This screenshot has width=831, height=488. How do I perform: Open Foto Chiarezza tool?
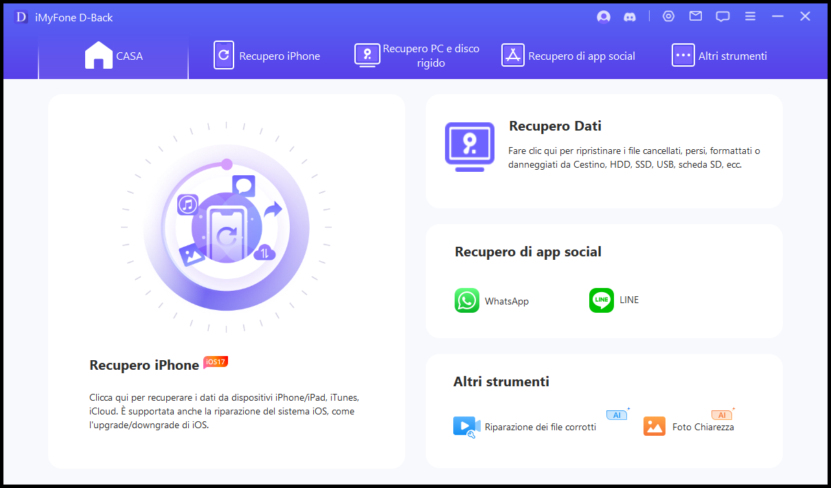click(x=703, y=427)
